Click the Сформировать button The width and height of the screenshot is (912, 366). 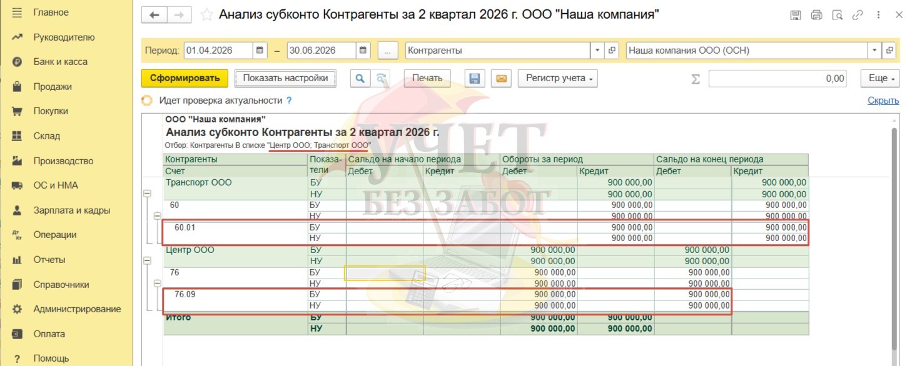click(x=185, y=78)
